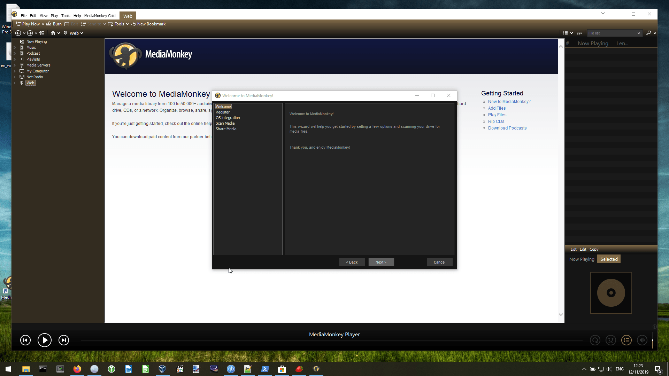Click the Home icon in the navigation bar
The width and height of the screenshot is (669, 376).
[x=53, y=33]
